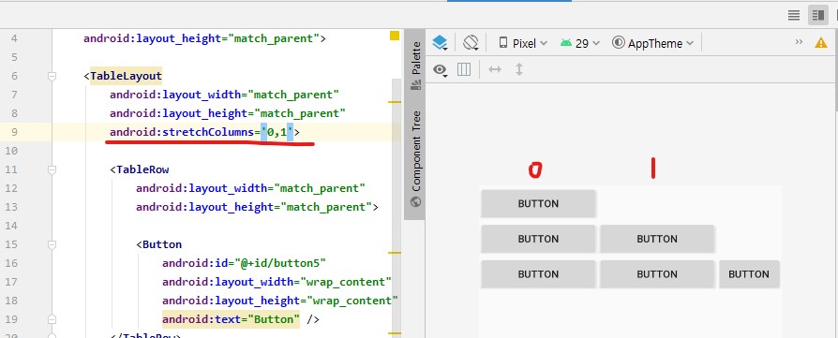The width and height of the screenshot is (838, 338).
Task: Click the "wrap_content" value on line 18
Action: pos(352,301)
